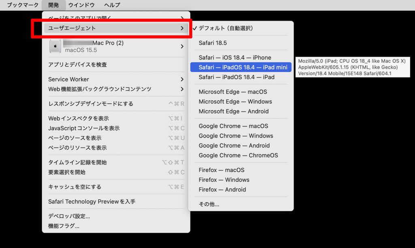This screenshot has width=415, height=248.
Task: Open デベロッパ設定...
Action: pos(116,216)
